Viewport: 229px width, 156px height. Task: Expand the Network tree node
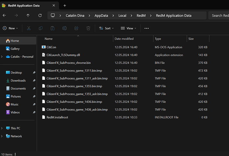point(3,136)
